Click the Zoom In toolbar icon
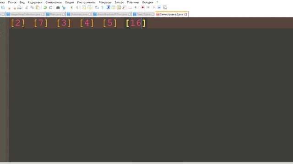Viewport: 293px width, 164px height. (71, 7)
